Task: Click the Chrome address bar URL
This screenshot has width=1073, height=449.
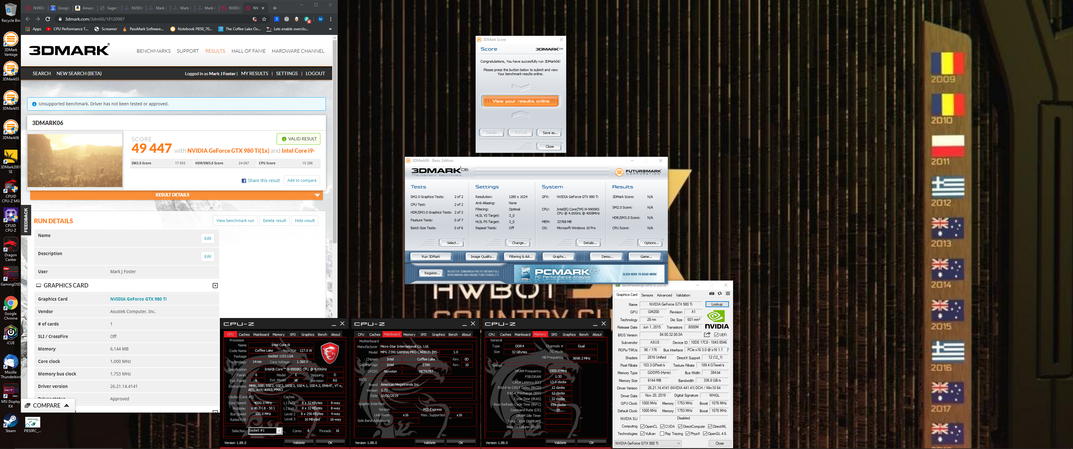Action: (x=95, y=19)
